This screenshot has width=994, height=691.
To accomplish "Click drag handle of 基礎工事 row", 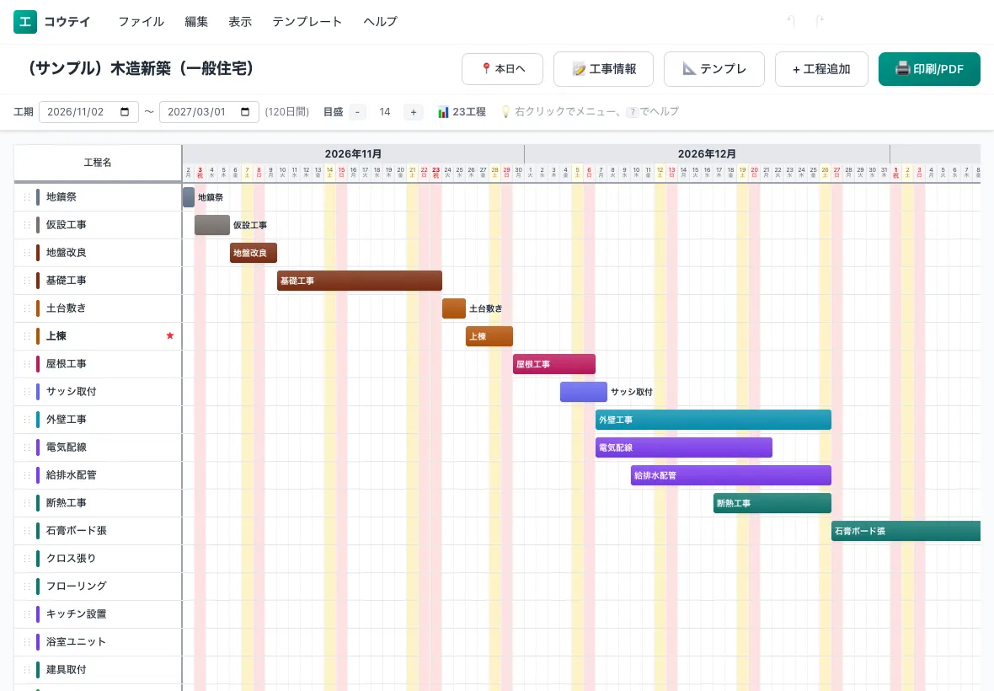I will pos(27,281).
